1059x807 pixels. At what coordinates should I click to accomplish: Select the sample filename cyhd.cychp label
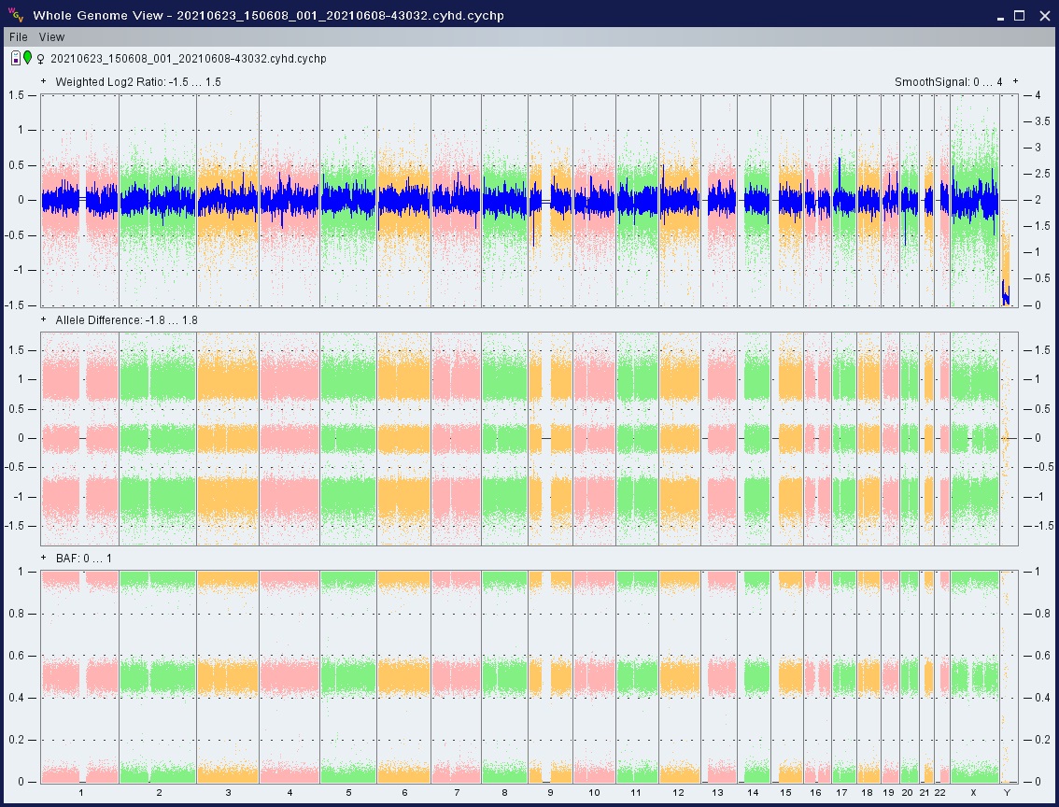(x=188, y=59)
